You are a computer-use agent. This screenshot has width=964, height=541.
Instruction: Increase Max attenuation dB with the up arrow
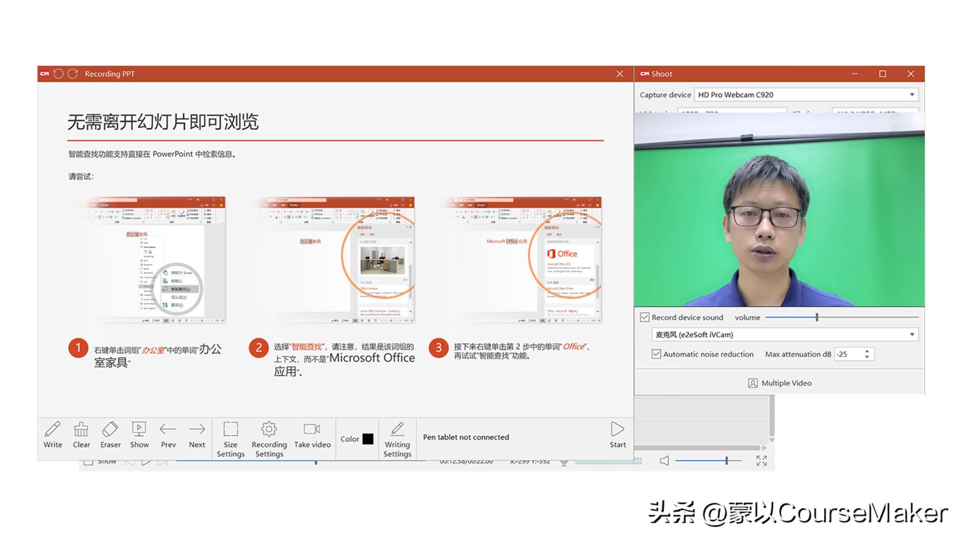coord(868,351)
